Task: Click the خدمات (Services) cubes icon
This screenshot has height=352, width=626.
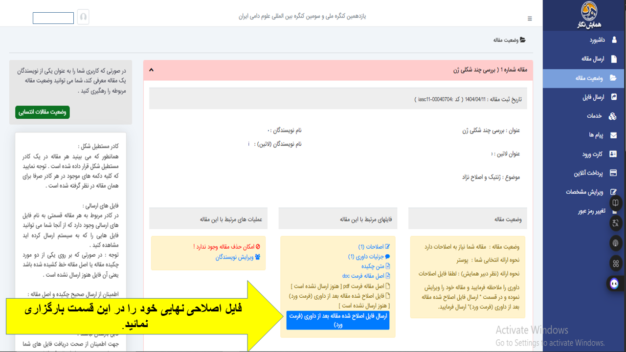Action: pyautogui.click(x=612, y=116)
